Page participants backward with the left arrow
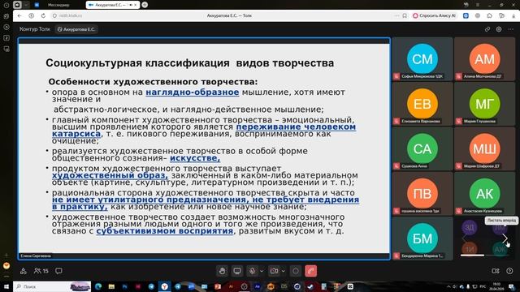This screenshot has width=520, height=292. click(464, 238)
